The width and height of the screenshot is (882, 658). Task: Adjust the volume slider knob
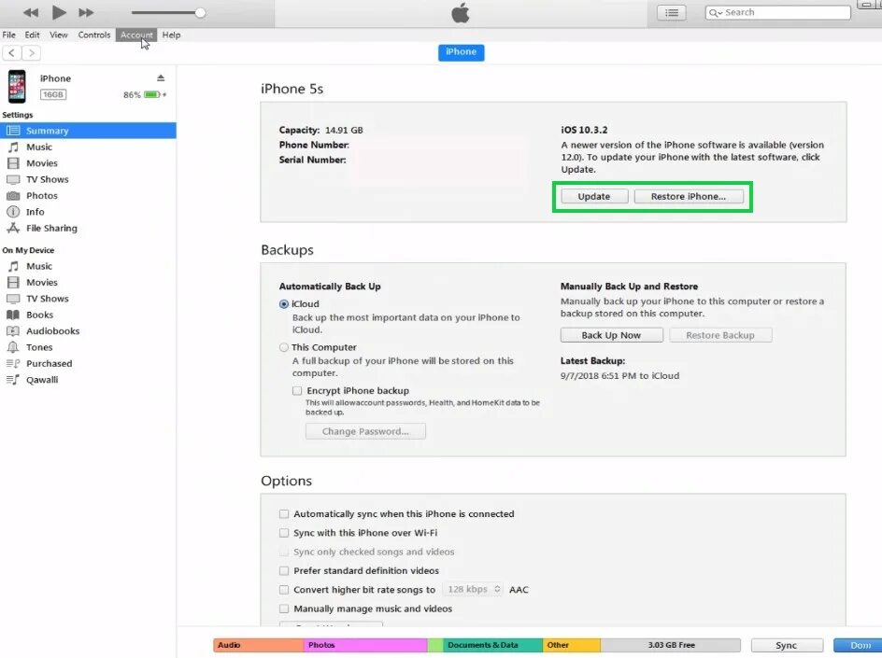pyautogui.click(x=200, y=12)
